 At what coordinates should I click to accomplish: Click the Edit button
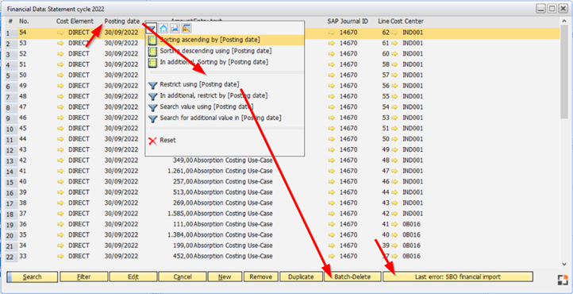tap(133, 277)
